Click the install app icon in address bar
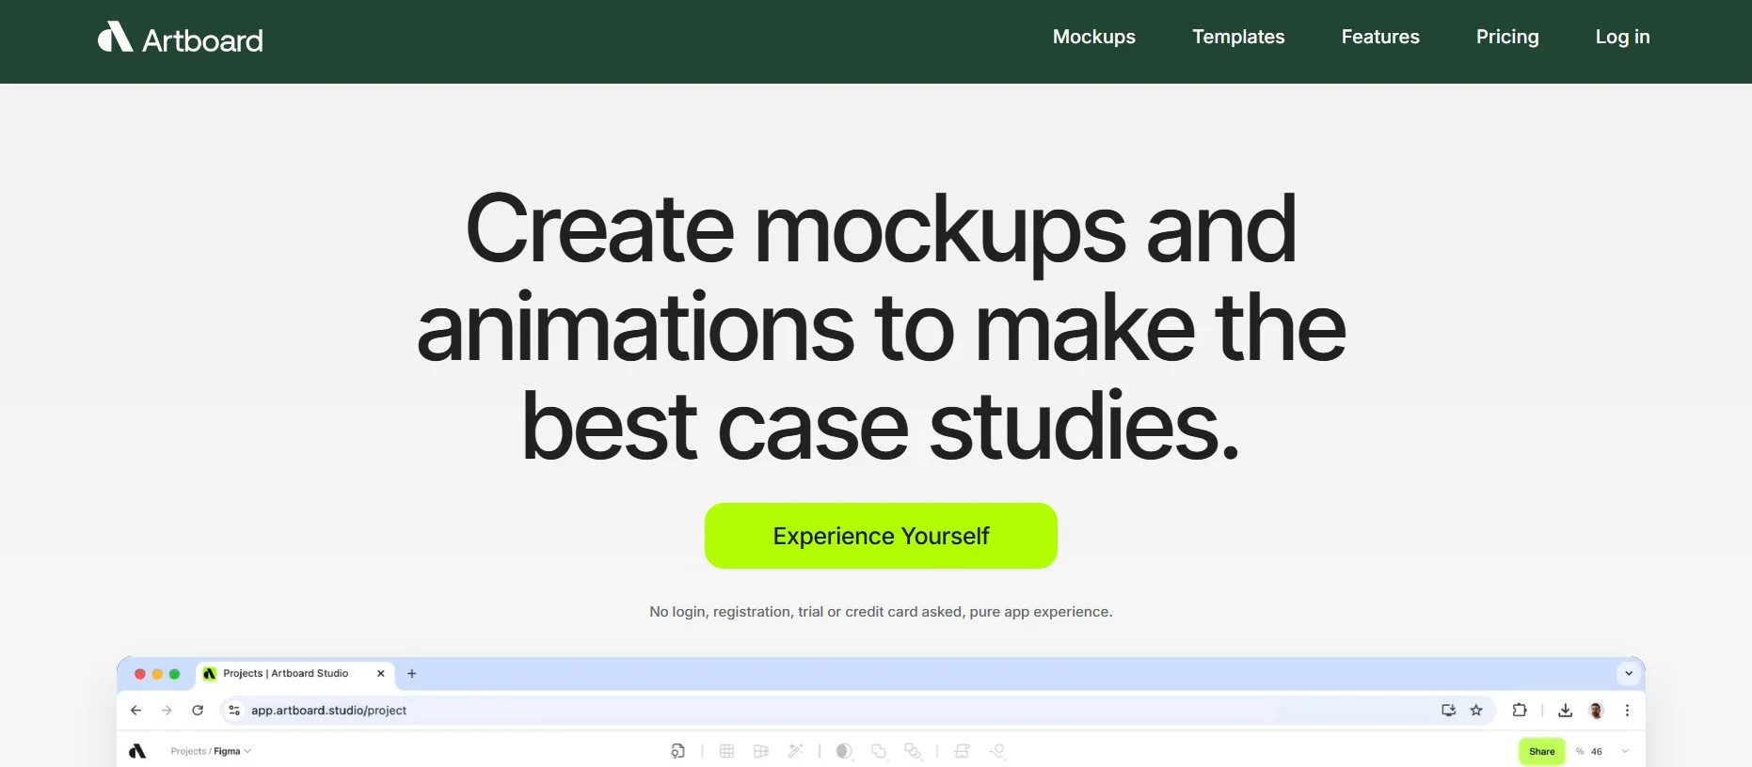The width and height of the screenshot is (1752, 767). click(x=1449, y=711)
